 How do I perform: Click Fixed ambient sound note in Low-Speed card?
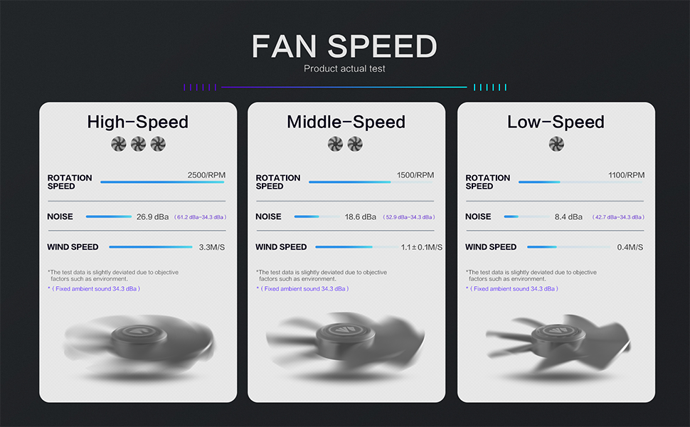point(512,289)
